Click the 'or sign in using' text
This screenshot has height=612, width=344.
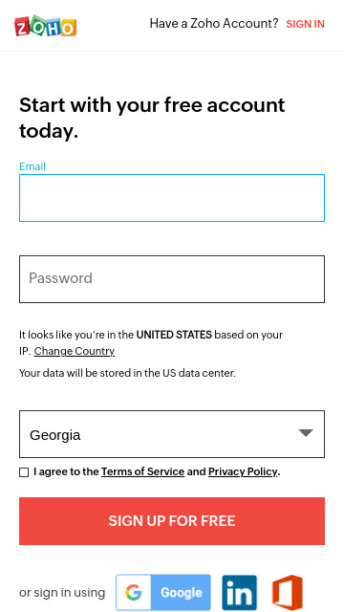pos(62,593)
